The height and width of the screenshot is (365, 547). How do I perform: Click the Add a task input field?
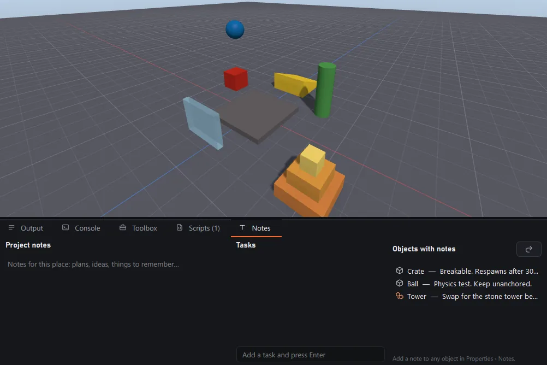[x=311, y=355]
